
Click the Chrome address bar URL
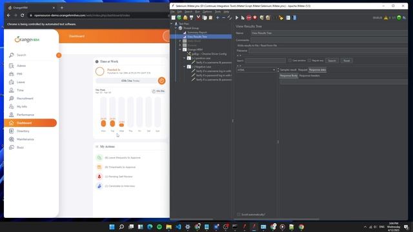point(82,15)
